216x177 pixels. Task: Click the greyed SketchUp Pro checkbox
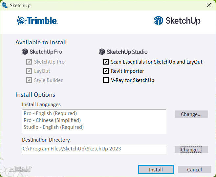(x=29, y=62)
